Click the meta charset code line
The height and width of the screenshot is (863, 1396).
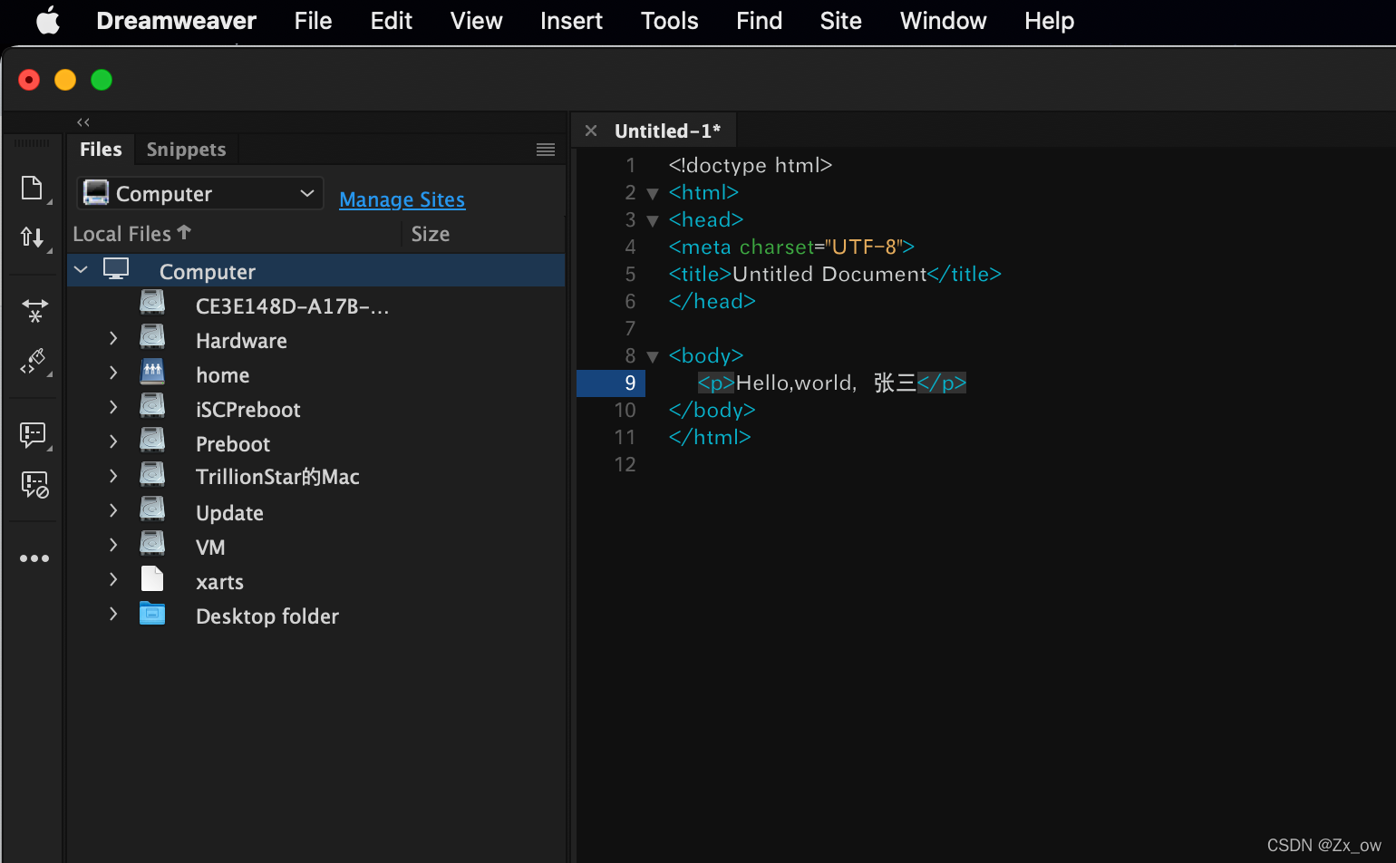coord(791,247)
